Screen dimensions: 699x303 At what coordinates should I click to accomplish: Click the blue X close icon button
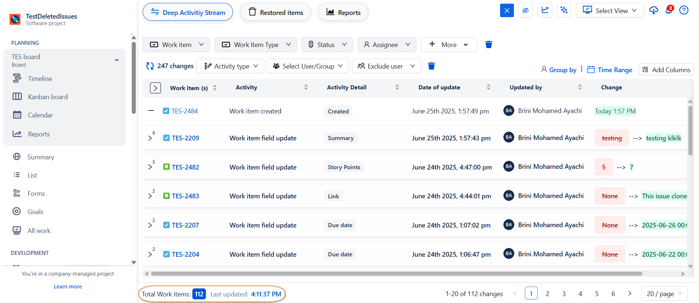(x=507, y=11)
